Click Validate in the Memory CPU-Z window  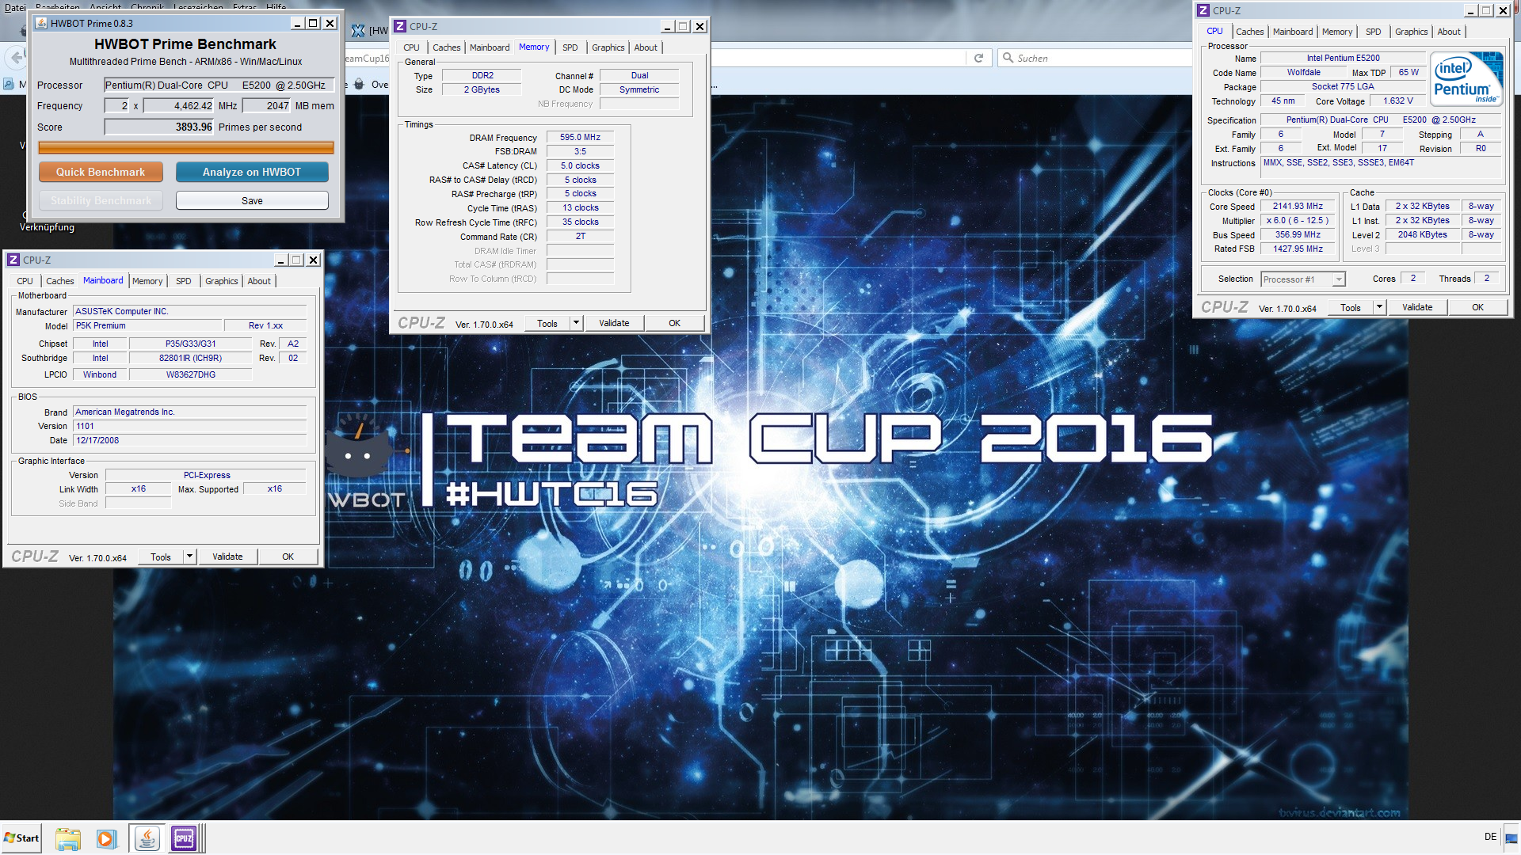click(614, 323)
